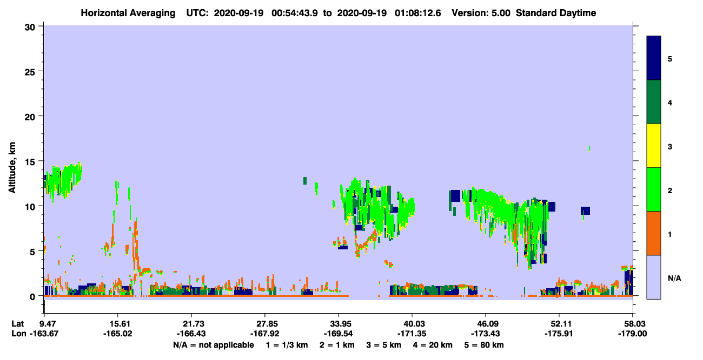Click the latitude tick label 27.85
Viewport: 703px width, 360px height.
264,323
